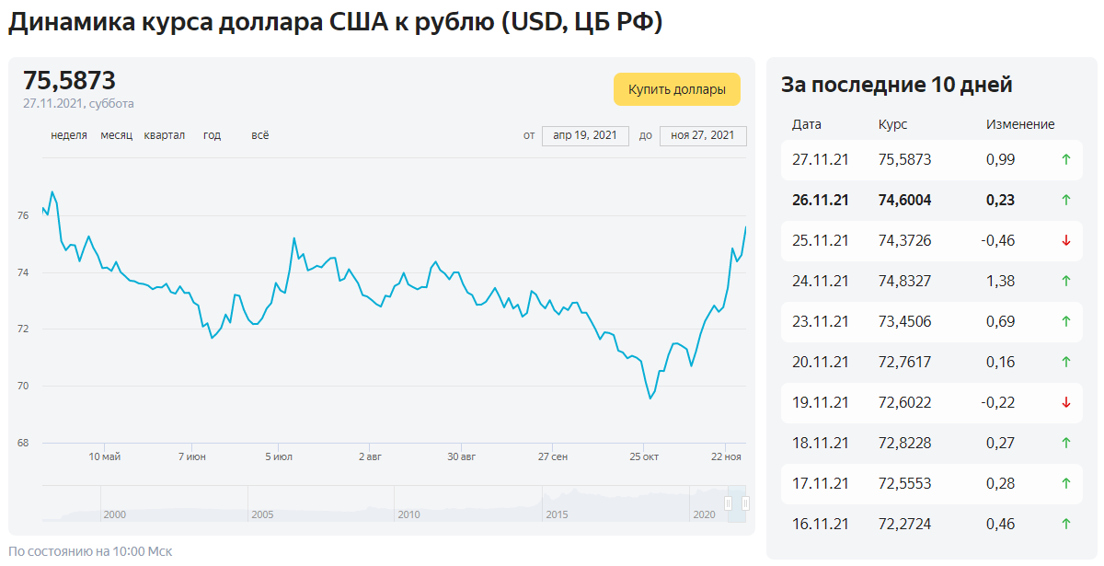Click red down arrow in 25.11.21 row

(1066, 240)
